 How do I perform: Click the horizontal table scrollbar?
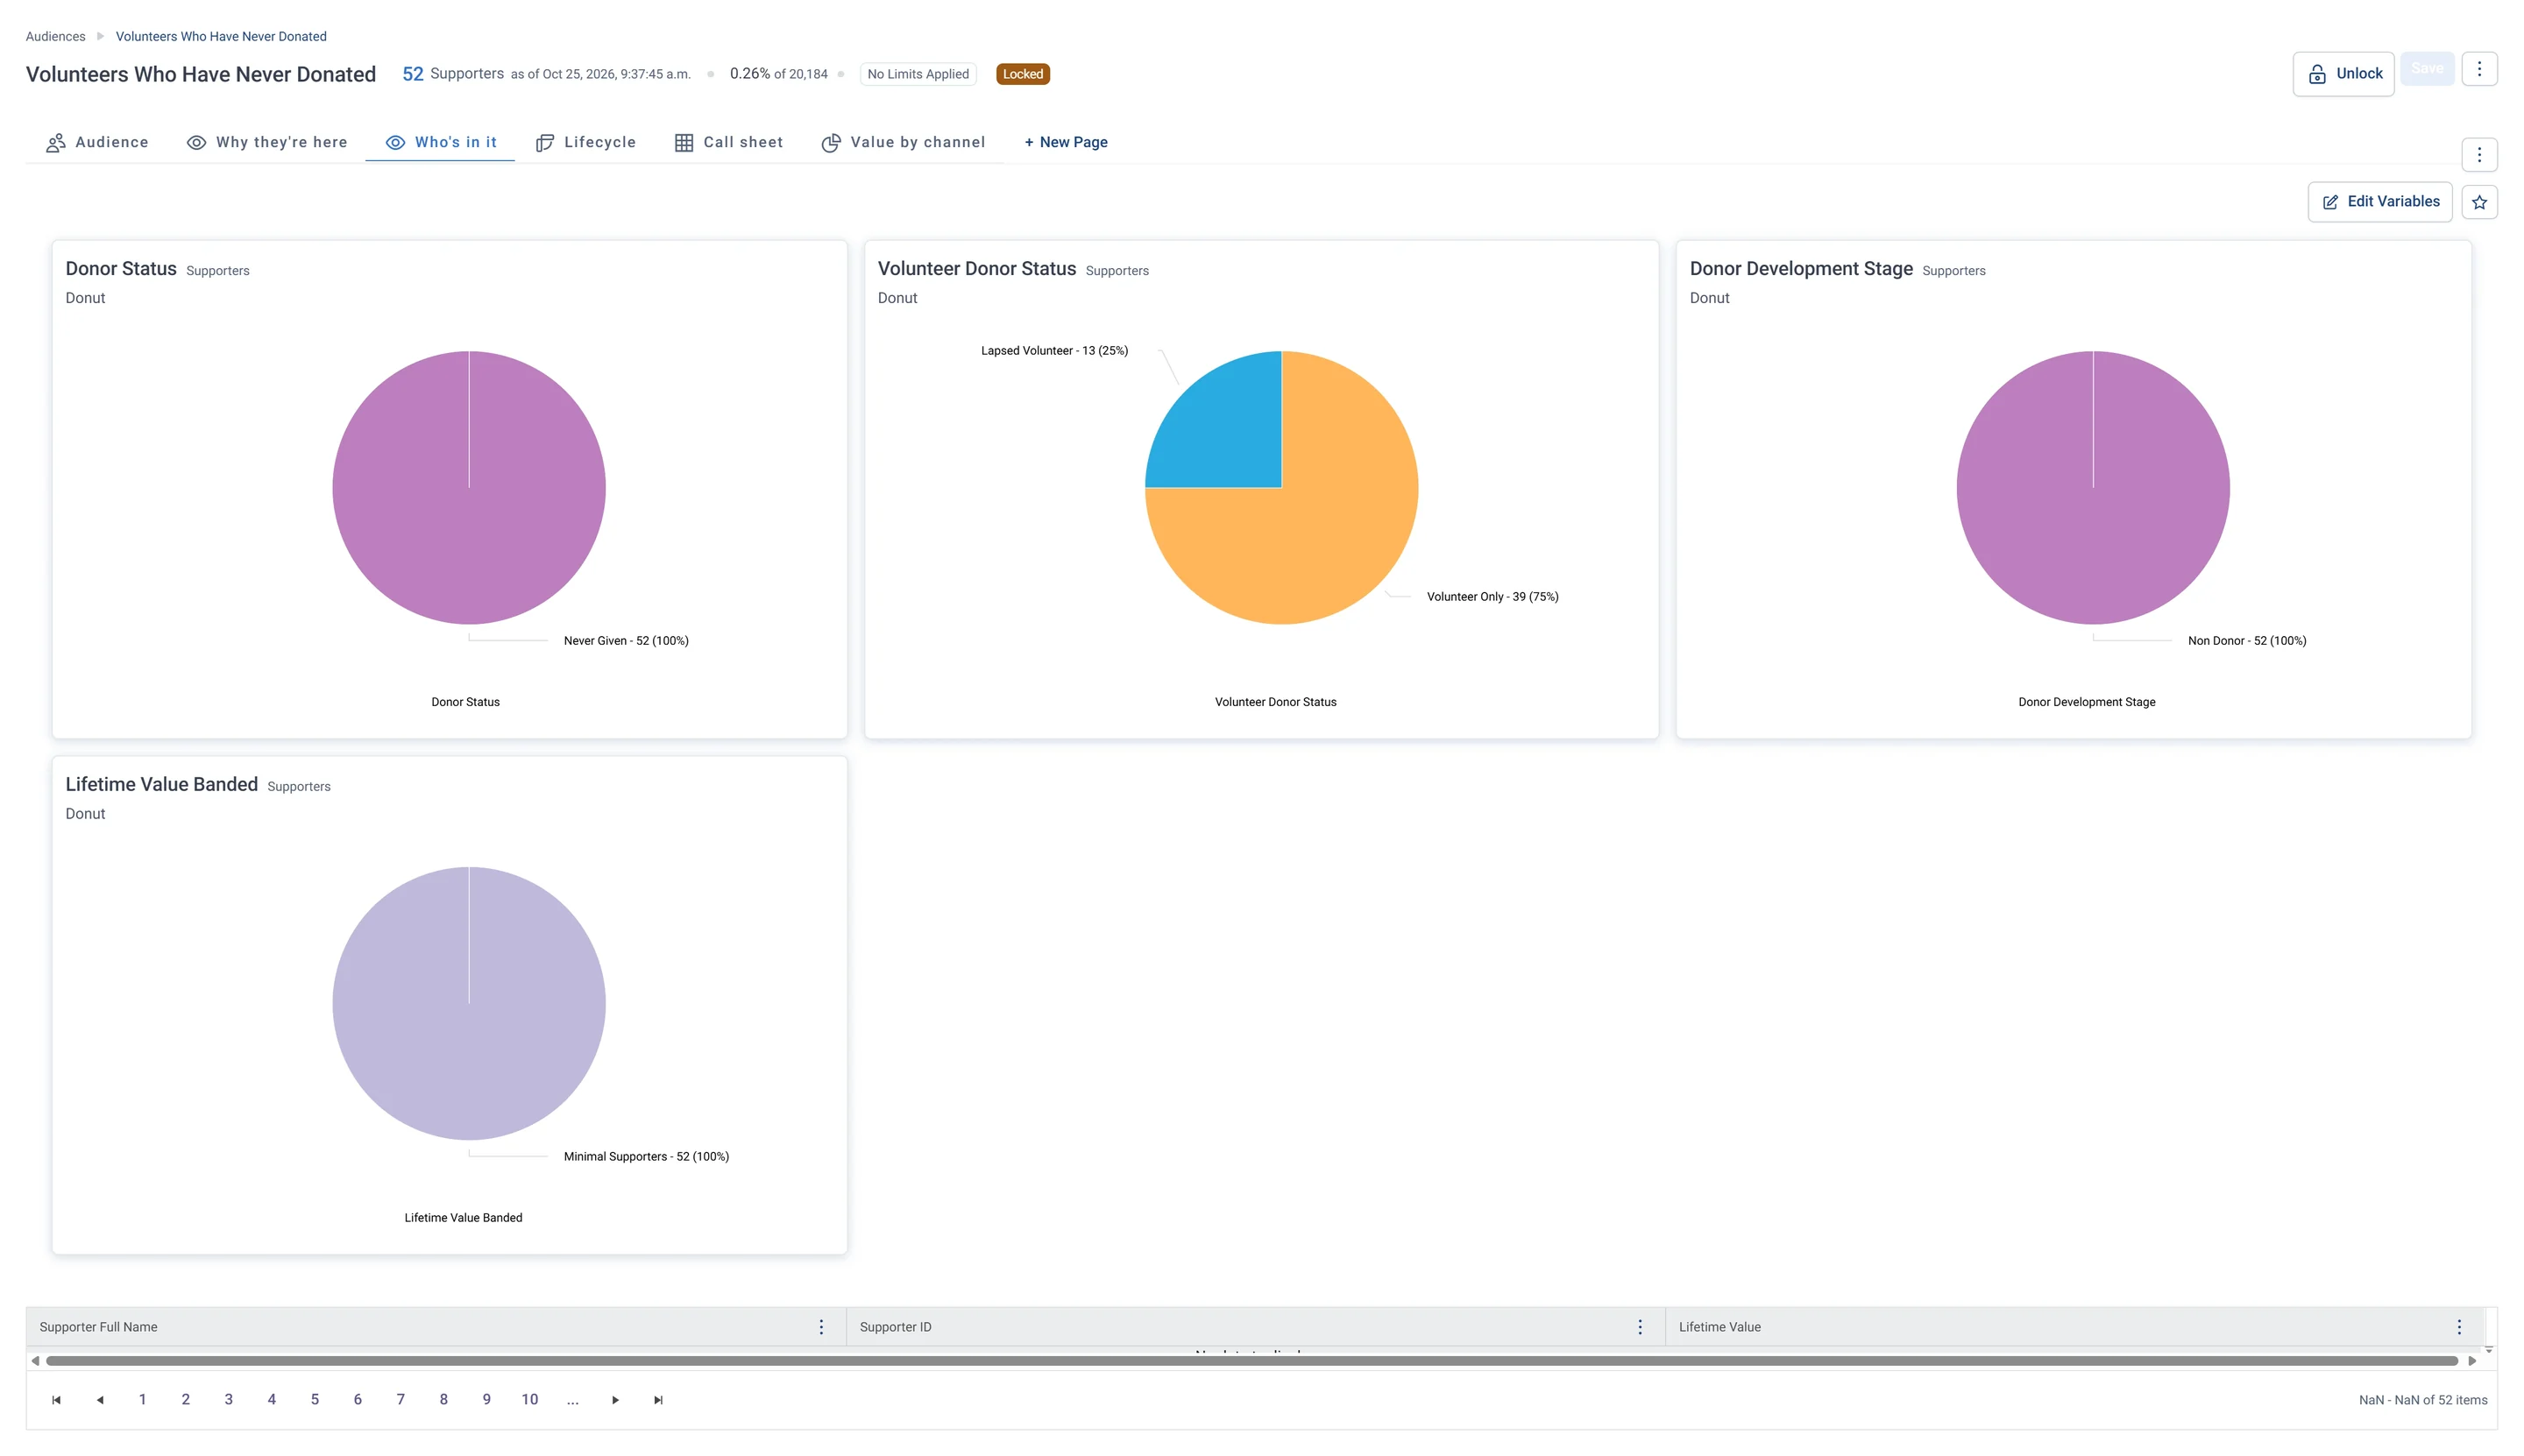1251,1361
